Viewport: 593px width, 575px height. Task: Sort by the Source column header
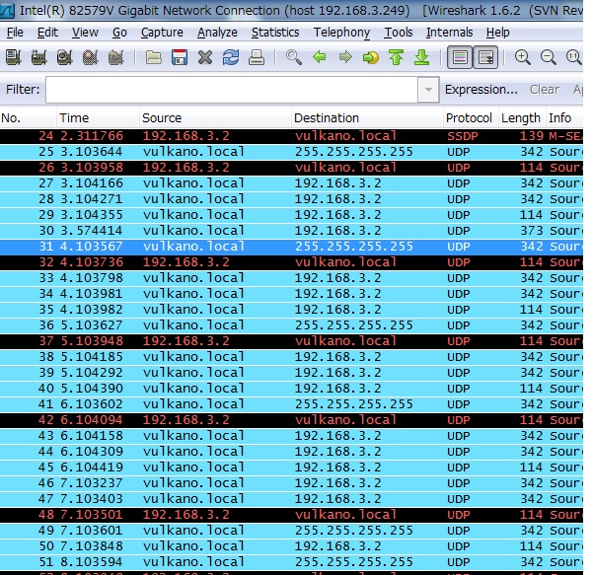tap(215, 118)
